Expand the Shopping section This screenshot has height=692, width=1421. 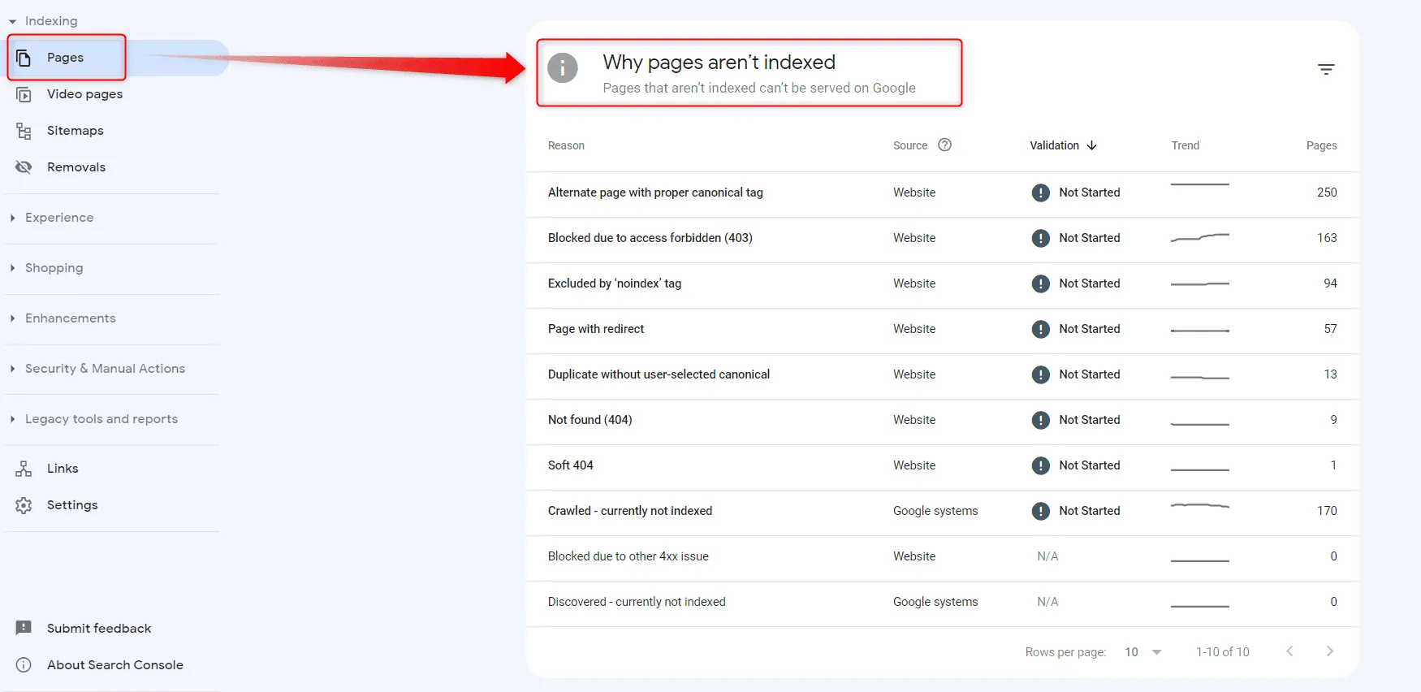[x=54, y=268]
